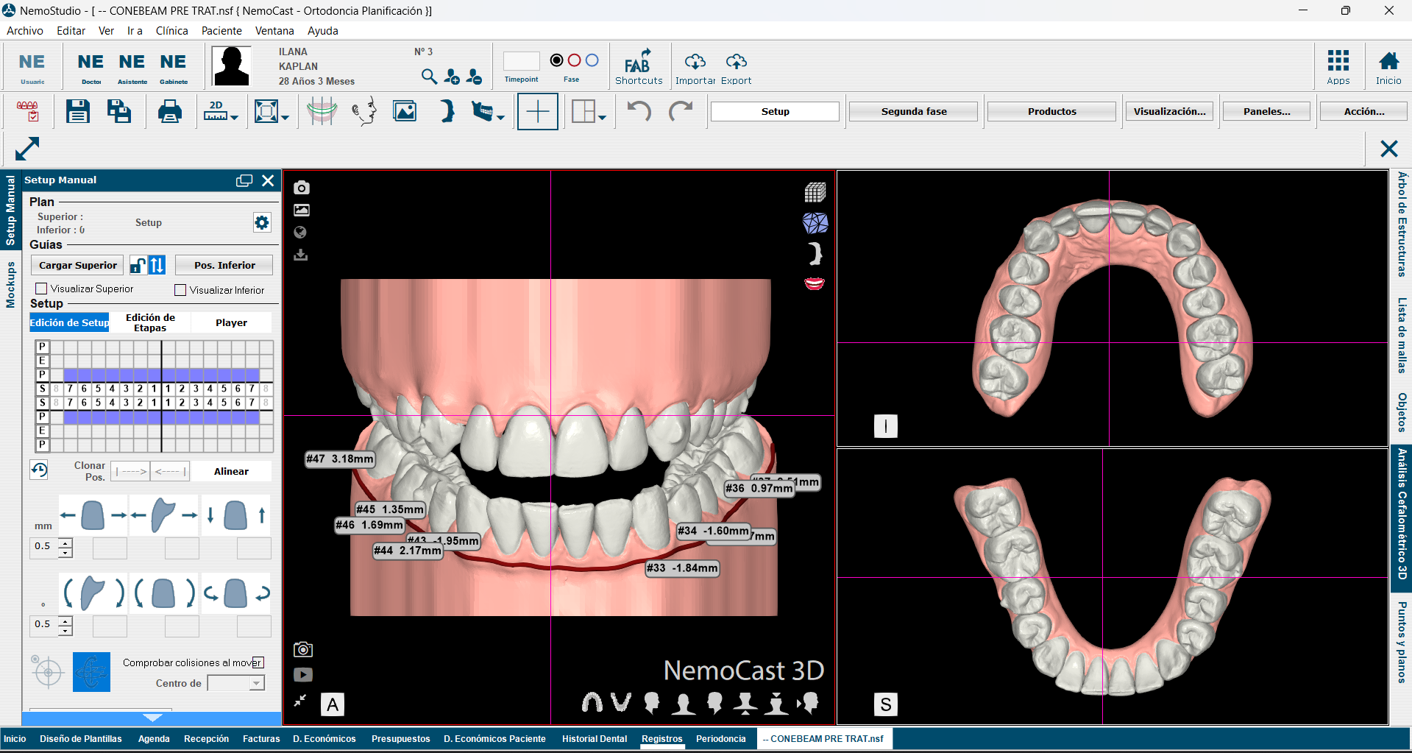The image size is (1412, 753).
Task: Expand the Visualización... menu button
Action: tap(1169, 111)
